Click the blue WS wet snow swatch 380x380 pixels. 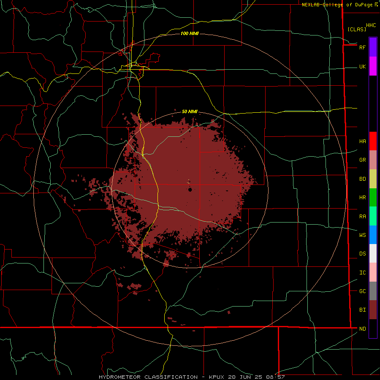[x=373, y=235]
